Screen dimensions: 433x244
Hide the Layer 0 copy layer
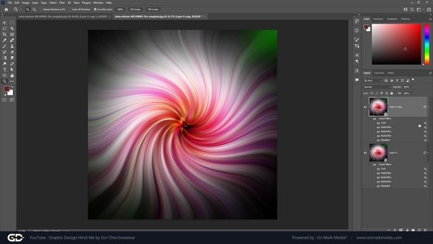pyautogui.click(x=365, y=107)
